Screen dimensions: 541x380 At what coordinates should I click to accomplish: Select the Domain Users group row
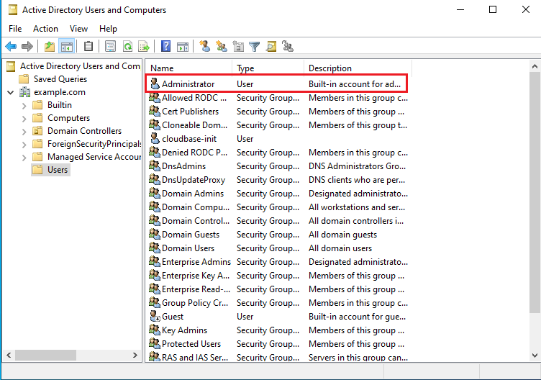[278, 248]
